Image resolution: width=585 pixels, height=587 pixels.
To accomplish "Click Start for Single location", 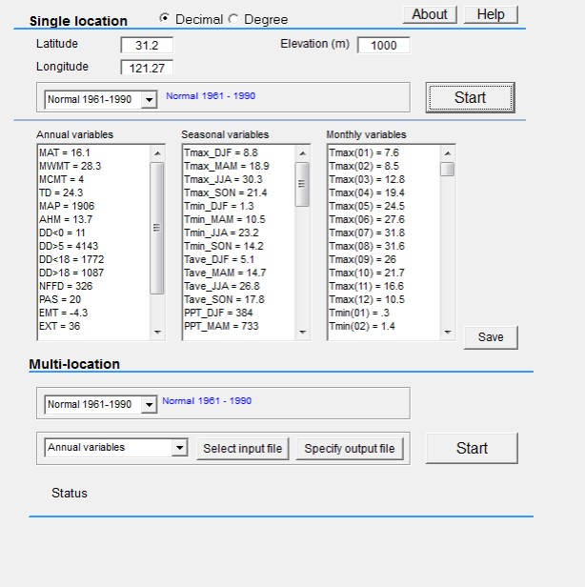I will point(470,97).
